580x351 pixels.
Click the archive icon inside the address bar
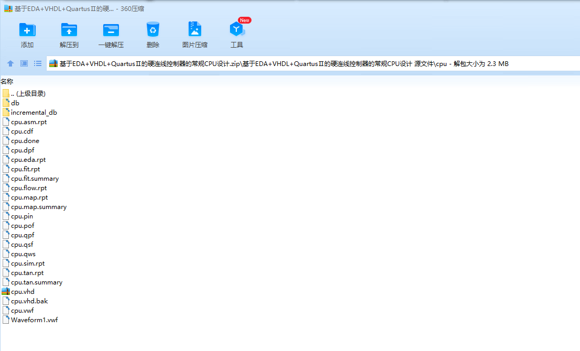[52, 63]
